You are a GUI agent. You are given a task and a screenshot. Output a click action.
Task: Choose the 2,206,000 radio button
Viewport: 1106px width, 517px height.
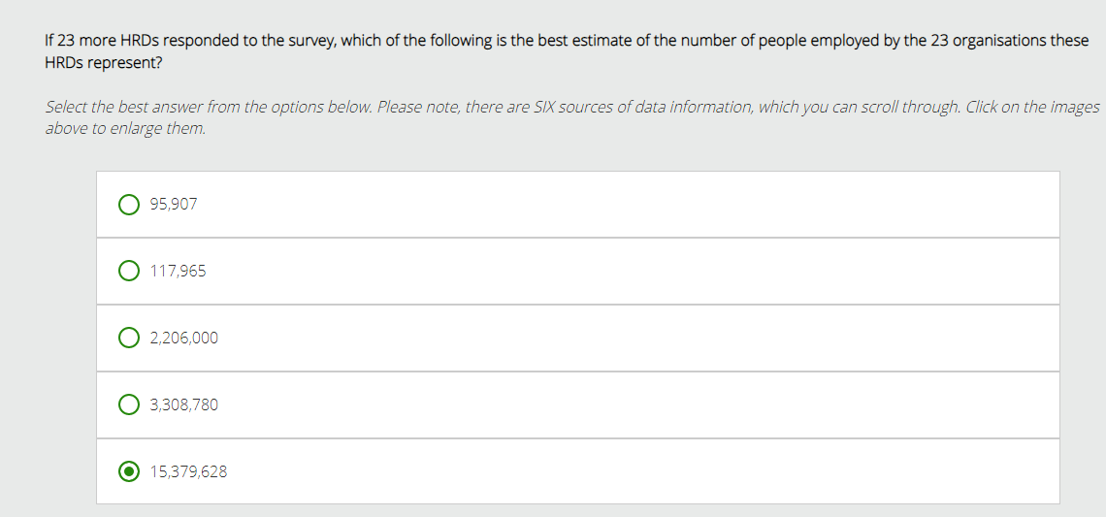128,339
